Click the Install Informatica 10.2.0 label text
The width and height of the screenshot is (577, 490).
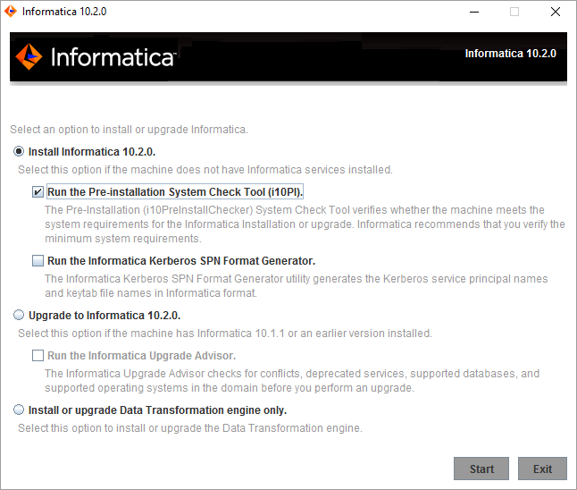[92, 152]
